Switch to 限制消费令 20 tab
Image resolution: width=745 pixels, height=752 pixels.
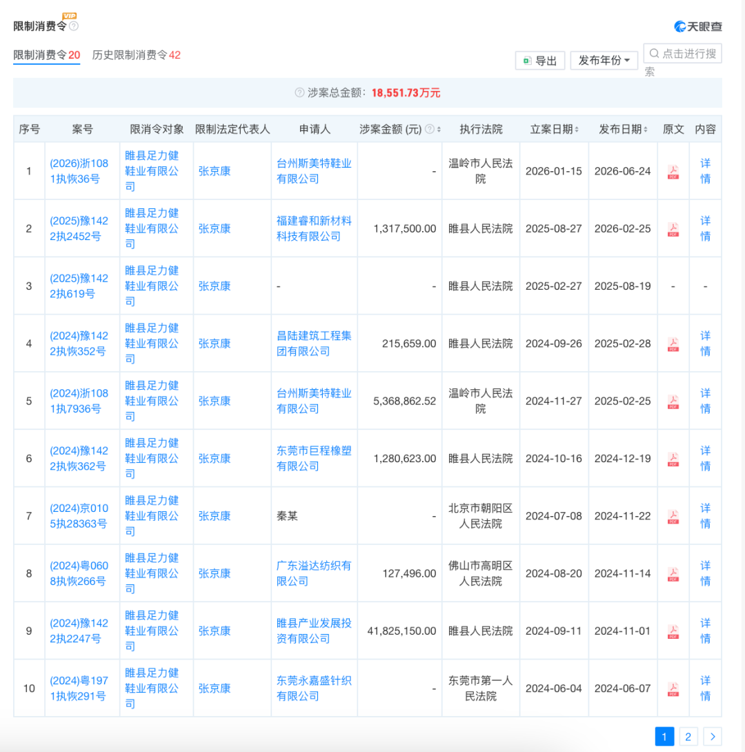pyautogui.click(x=46, y=55)
